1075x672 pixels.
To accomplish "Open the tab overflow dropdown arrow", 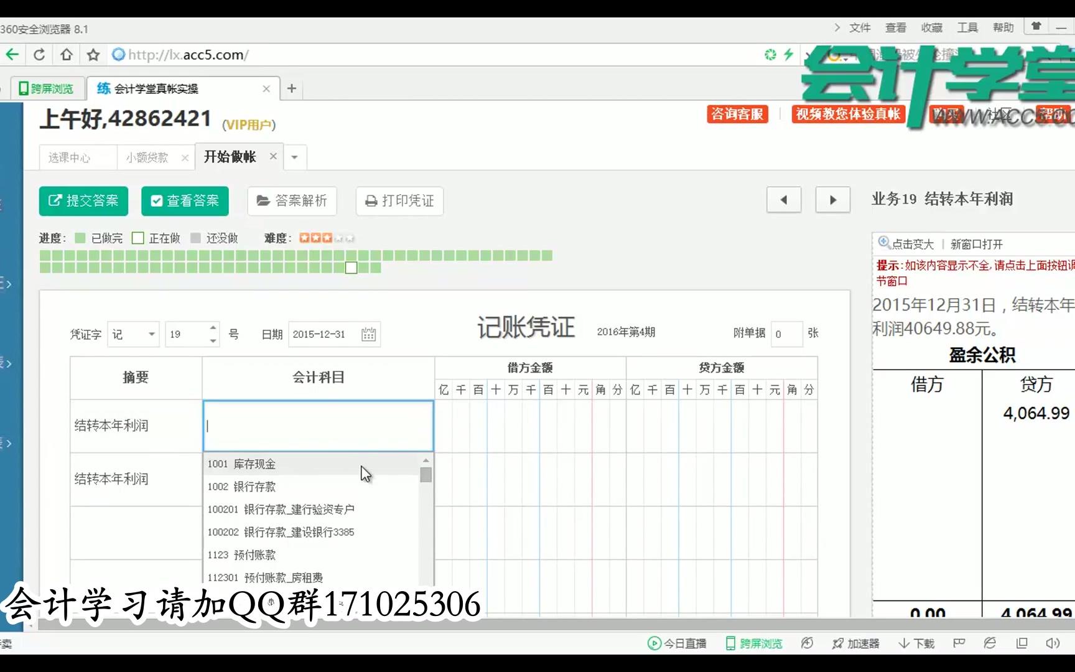I will coord(294,157).
